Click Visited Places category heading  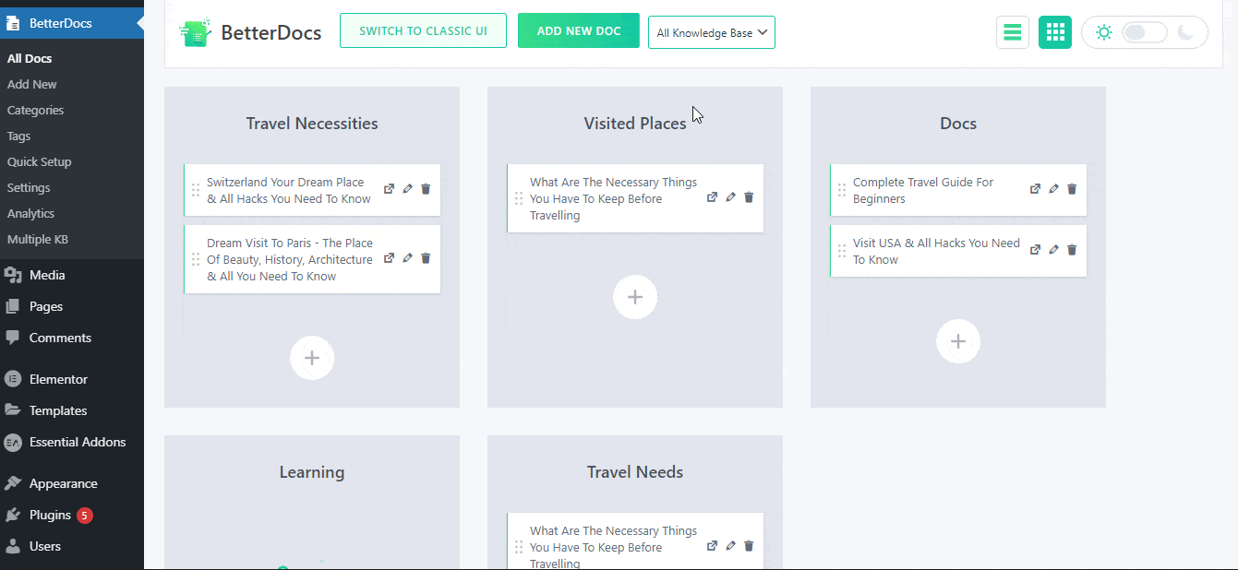(x=635, y=124)
